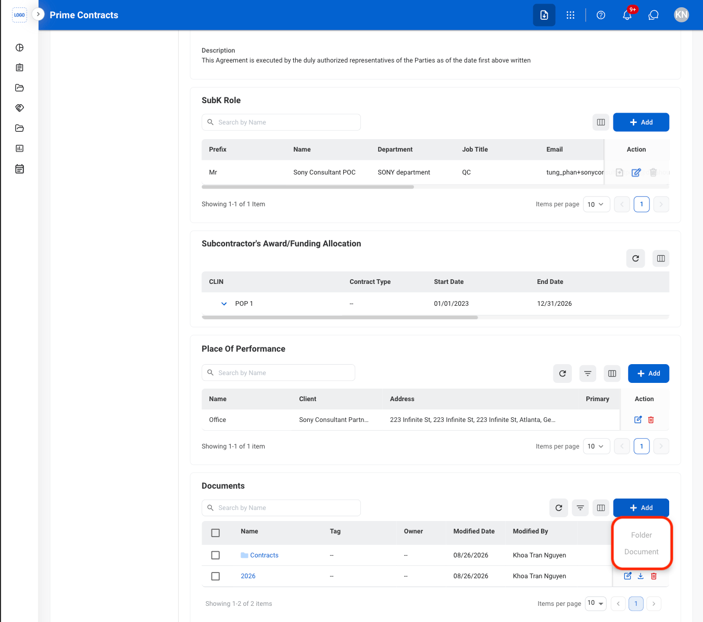Select all documents with header checkbox
This screenshot has height=622, width=703.
pyautogui.click(x=216, y=533)
